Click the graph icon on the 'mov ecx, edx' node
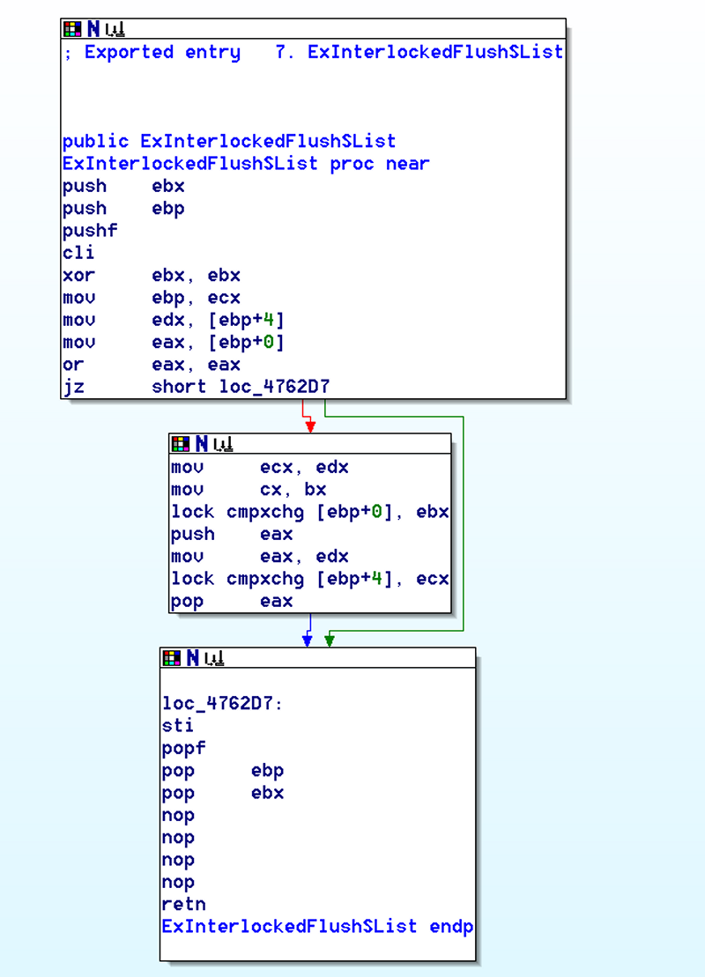This screenshot has height=977, width=705. pos(223,444)
